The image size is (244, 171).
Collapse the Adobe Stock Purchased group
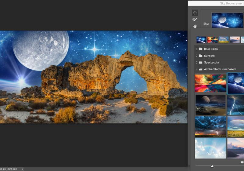197,69
